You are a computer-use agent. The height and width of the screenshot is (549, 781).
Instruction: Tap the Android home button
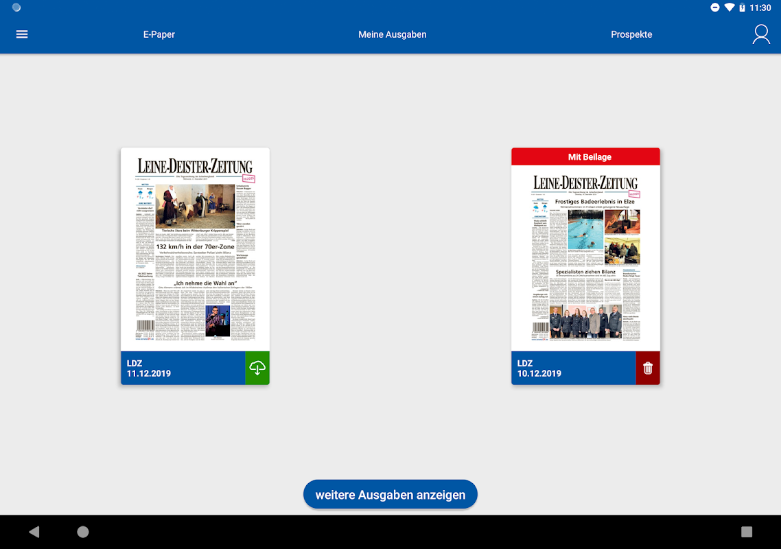pyautogui.click(x=82, y=532)
